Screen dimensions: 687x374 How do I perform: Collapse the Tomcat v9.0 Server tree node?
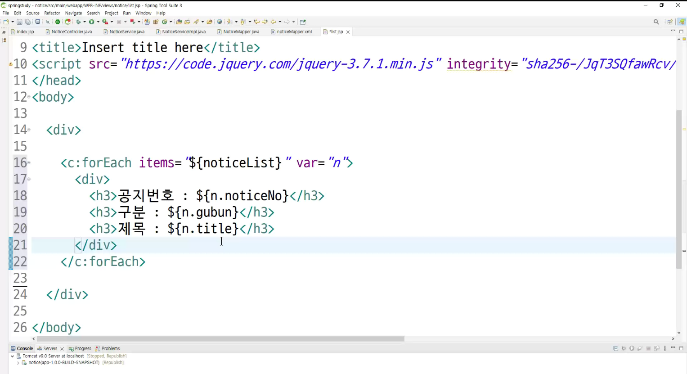click(x=12, y=356)
